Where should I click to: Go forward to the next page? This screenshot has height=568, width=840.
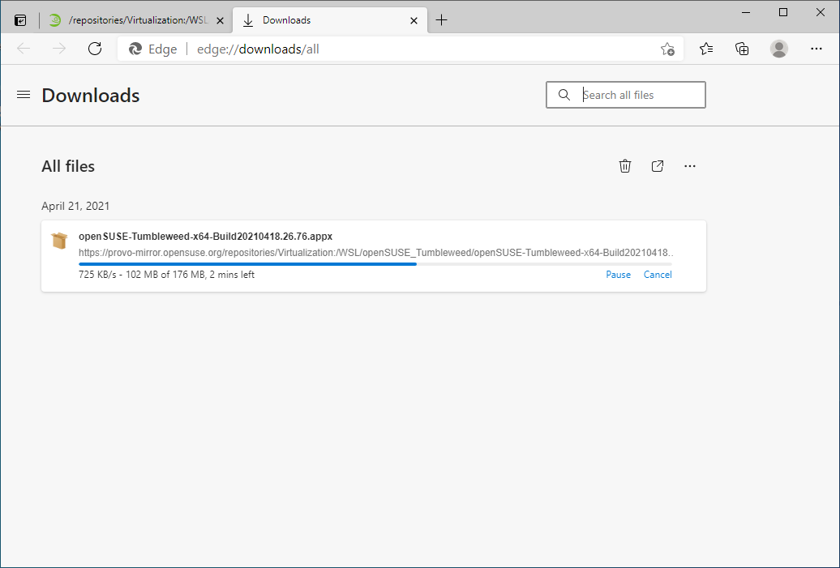pos(59,49)
